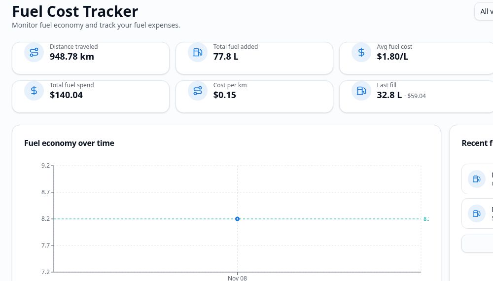493x281 pixels.
Task: Click the route icon beside Cost per km
Action: [x=198, y=91]
